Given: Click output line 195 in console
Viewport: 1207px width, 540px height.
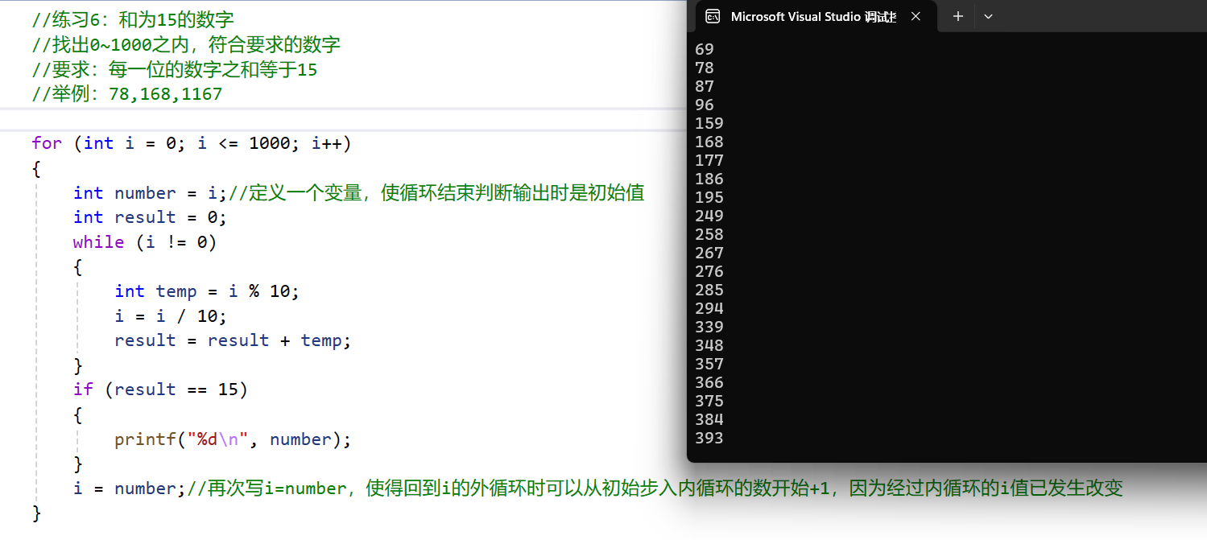Looking at the screenshot, I should [x=709, y=197].
